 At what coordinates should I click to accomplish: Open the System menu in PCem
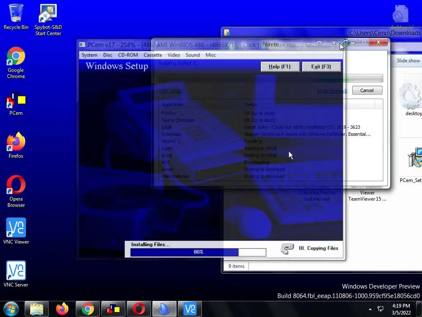tap(89, 55)
